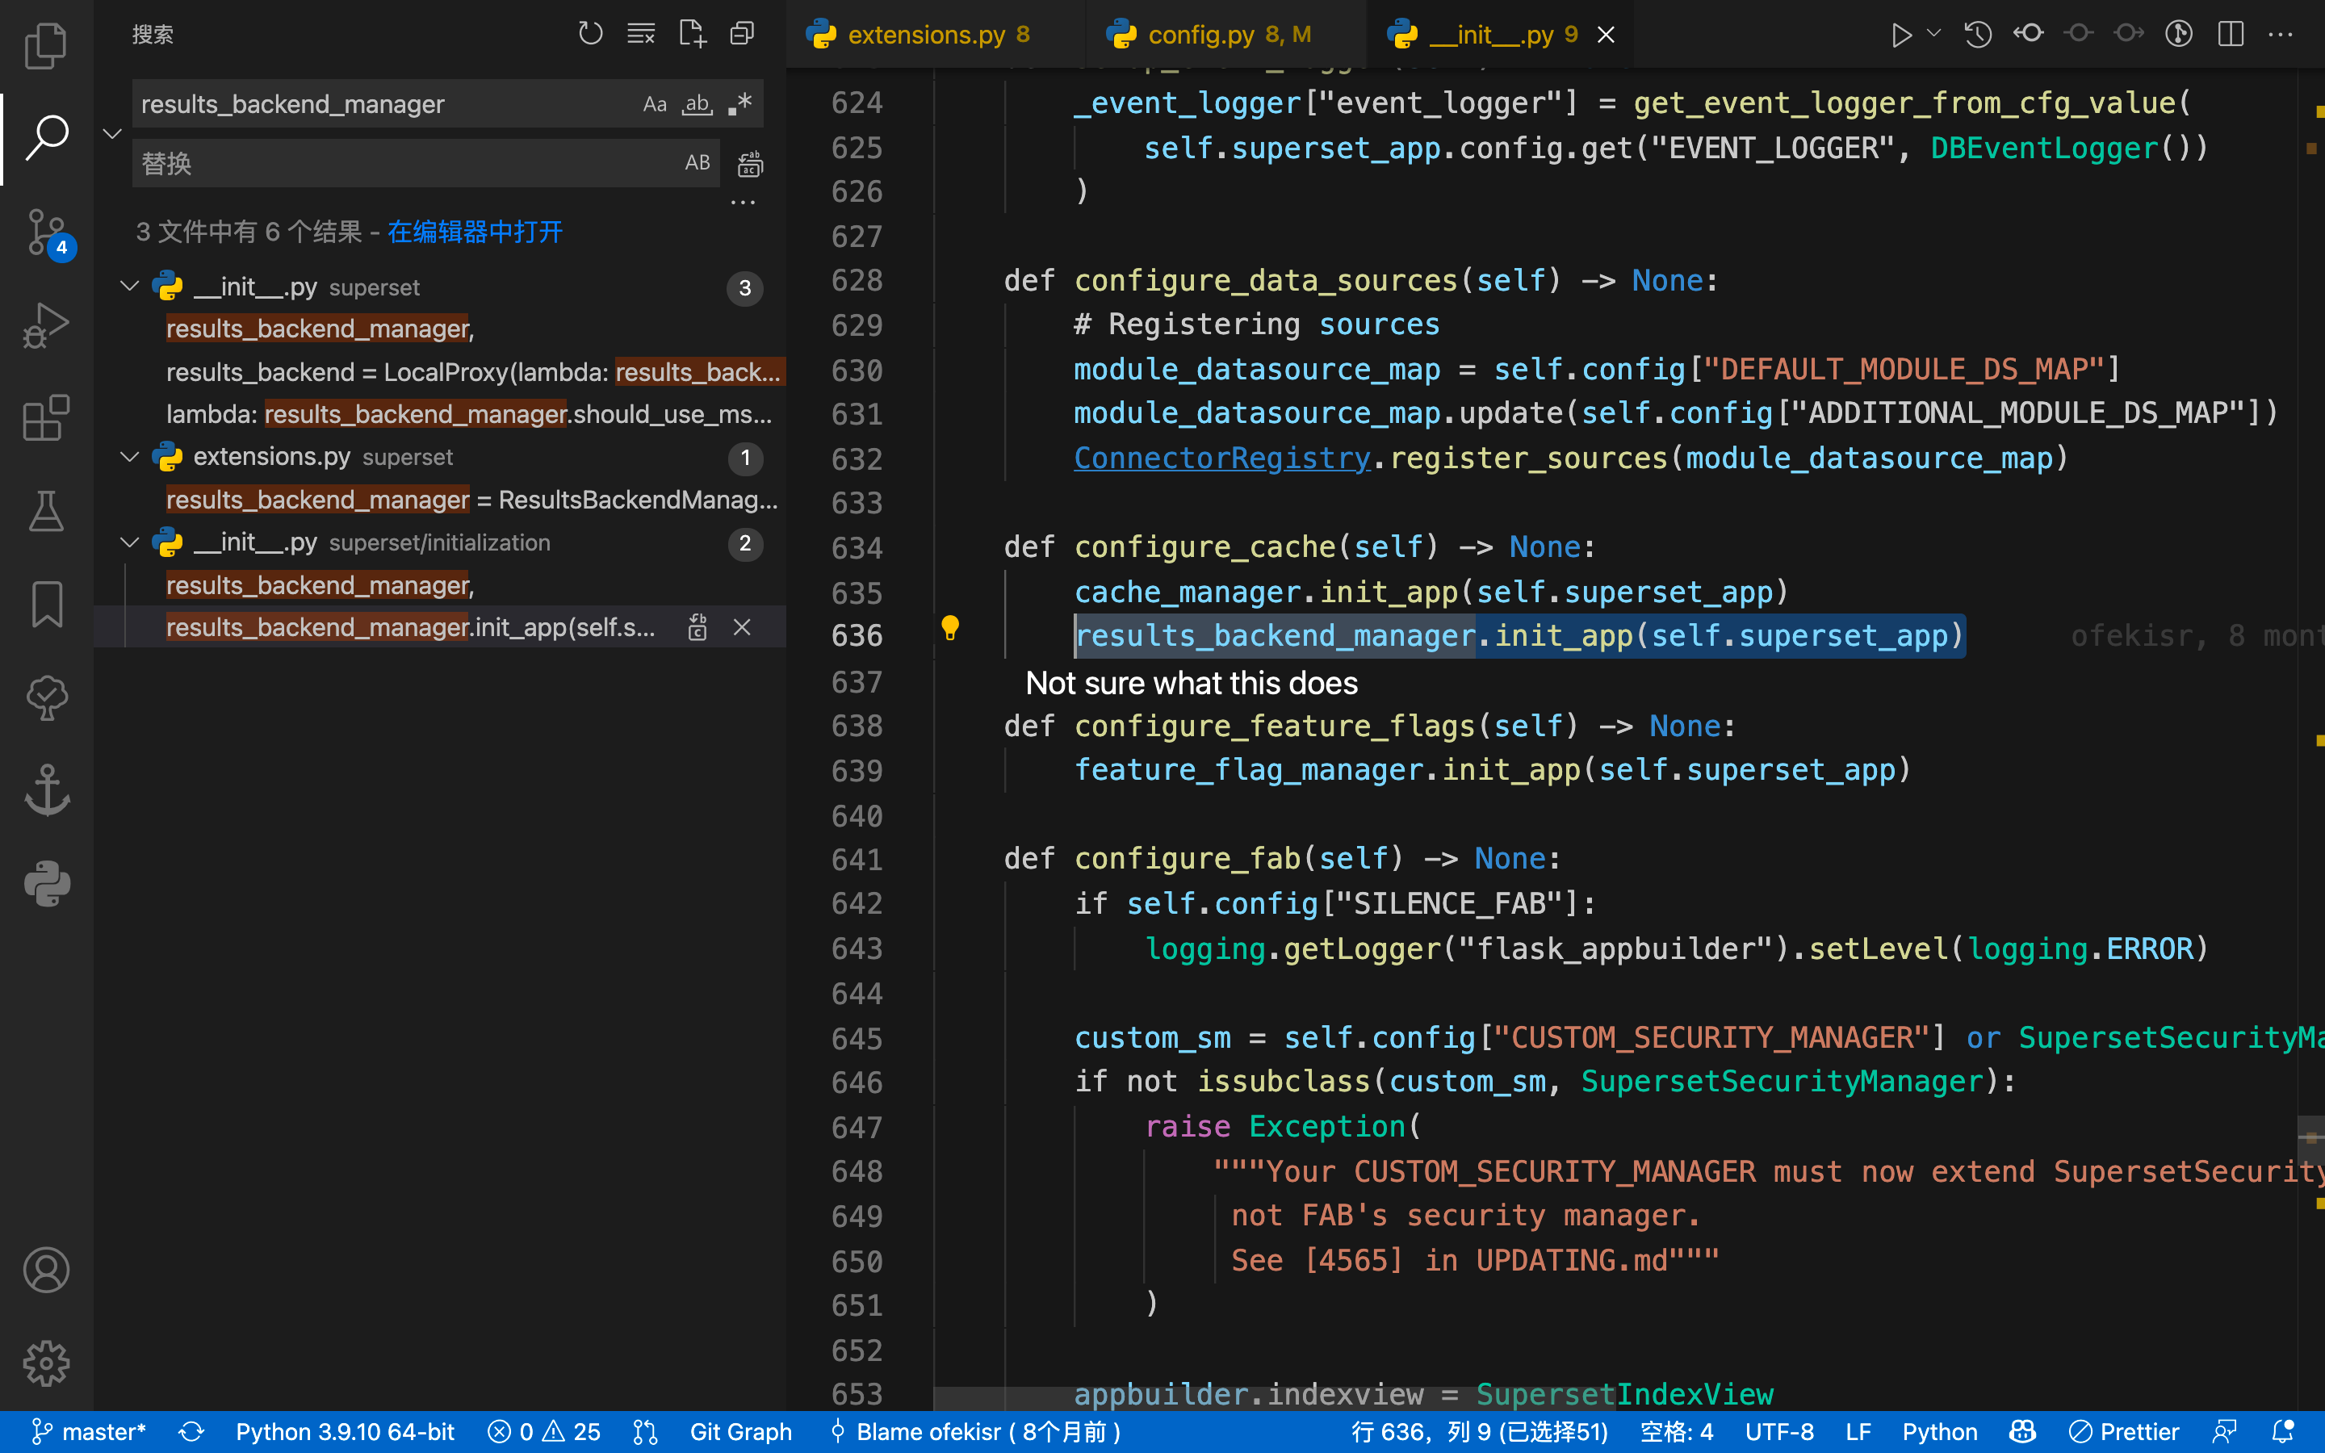Open the Testing view
The height and width of the screenshot is (1453, 2325).
(x=45, y=510)
